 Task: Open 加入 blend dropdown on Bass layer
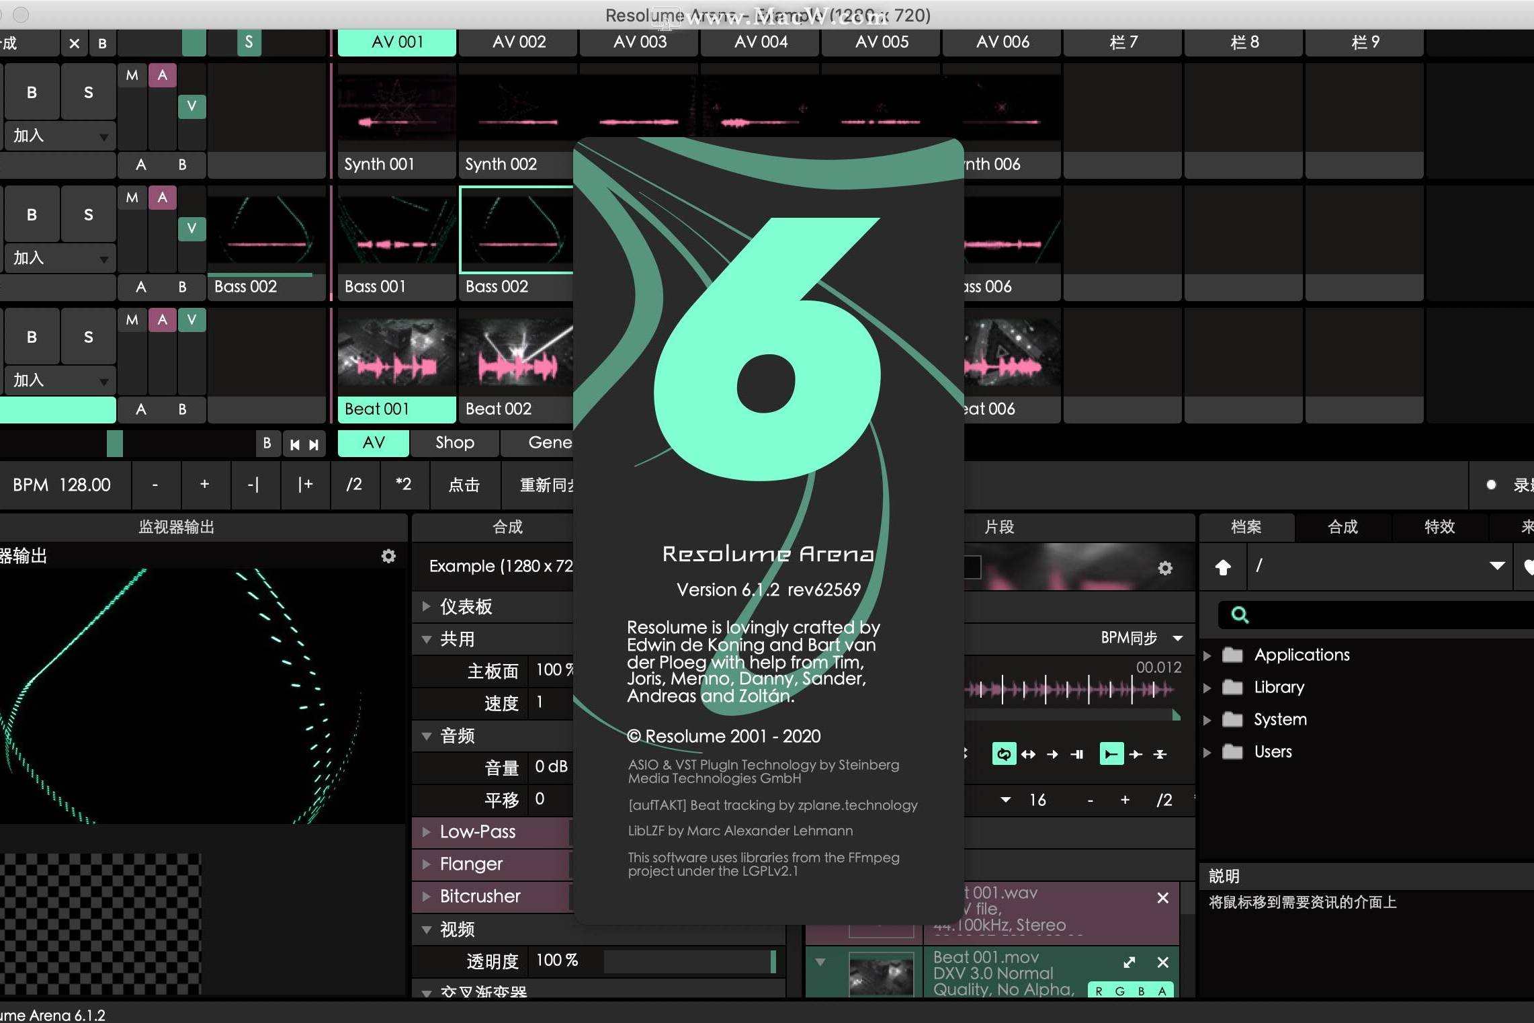[60, 258]
